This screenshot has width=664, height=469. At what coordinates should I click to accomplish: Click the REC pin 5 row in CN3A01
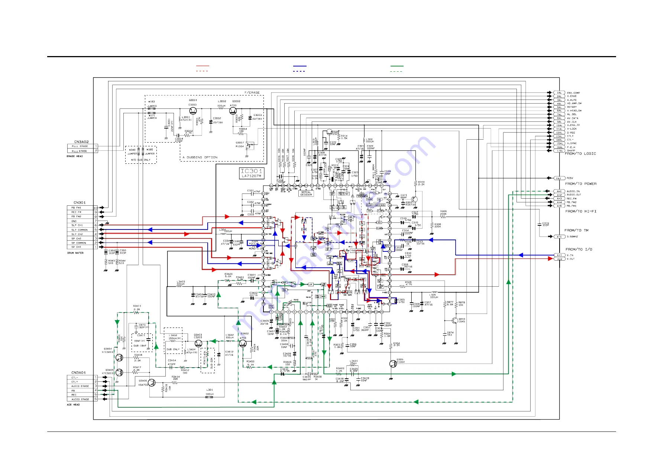click(x=82, y=395)
